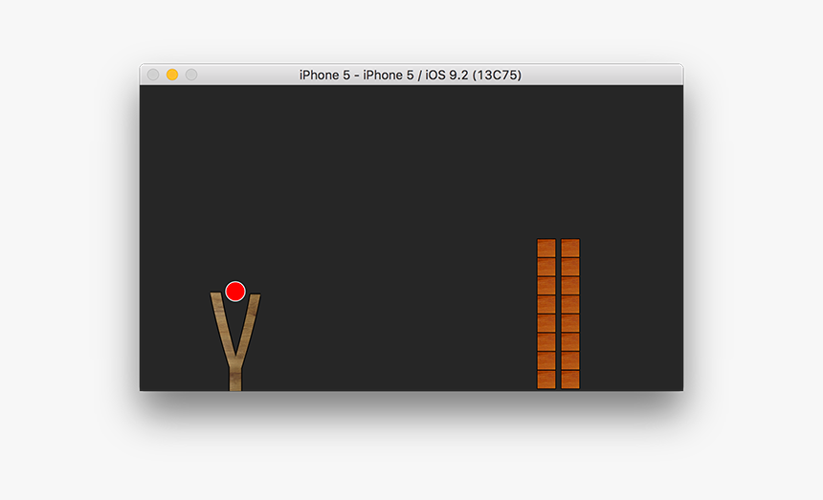Viewport: 823px width, 500px height.
Task: Tap the second crate from bottom, left stack
Action: [x=546, y=360]
